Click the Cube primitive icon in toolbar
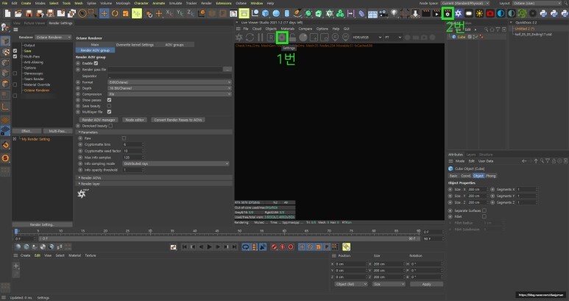Viewport: 569px width, 301px height. point(265,14)
